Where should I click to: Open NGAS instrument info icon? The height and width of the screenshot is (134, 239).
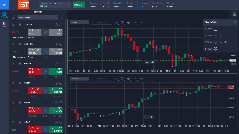pos(56,122)
